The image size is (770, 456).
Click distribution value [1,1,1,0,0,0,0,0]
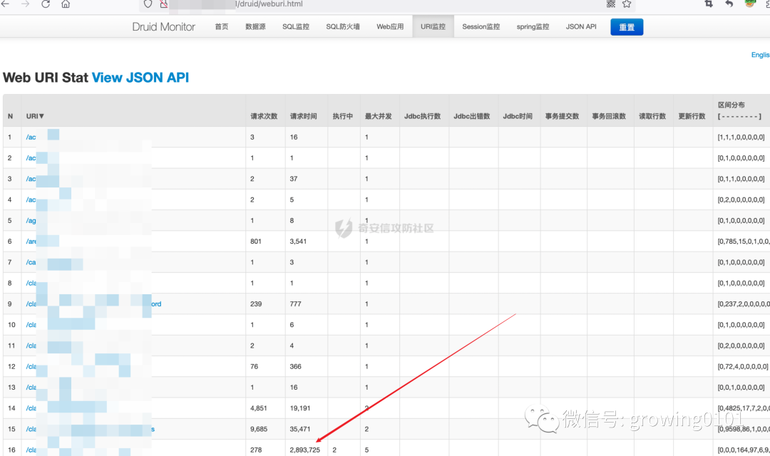coord(741,138)
